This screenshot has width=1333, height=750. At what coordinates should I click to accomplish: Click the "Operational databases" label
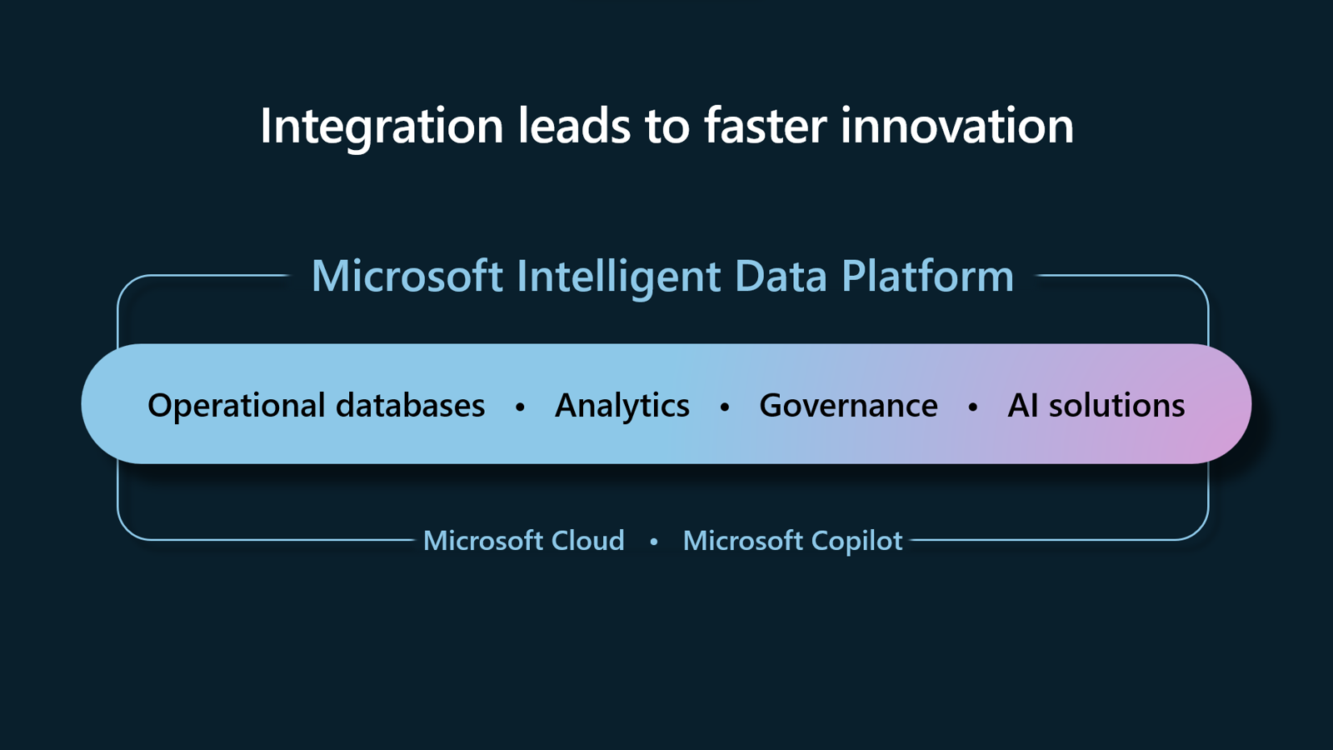click(x=316, y=406)
